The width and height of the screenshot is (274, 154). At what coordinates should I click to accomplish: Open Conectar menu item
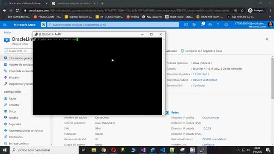pos(14,105)
